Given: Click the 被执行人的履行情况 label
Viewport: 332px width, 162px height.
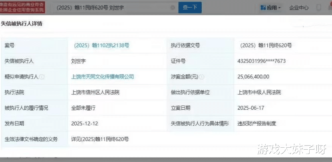Looking at the screenshot, I should tap(26, 108).
